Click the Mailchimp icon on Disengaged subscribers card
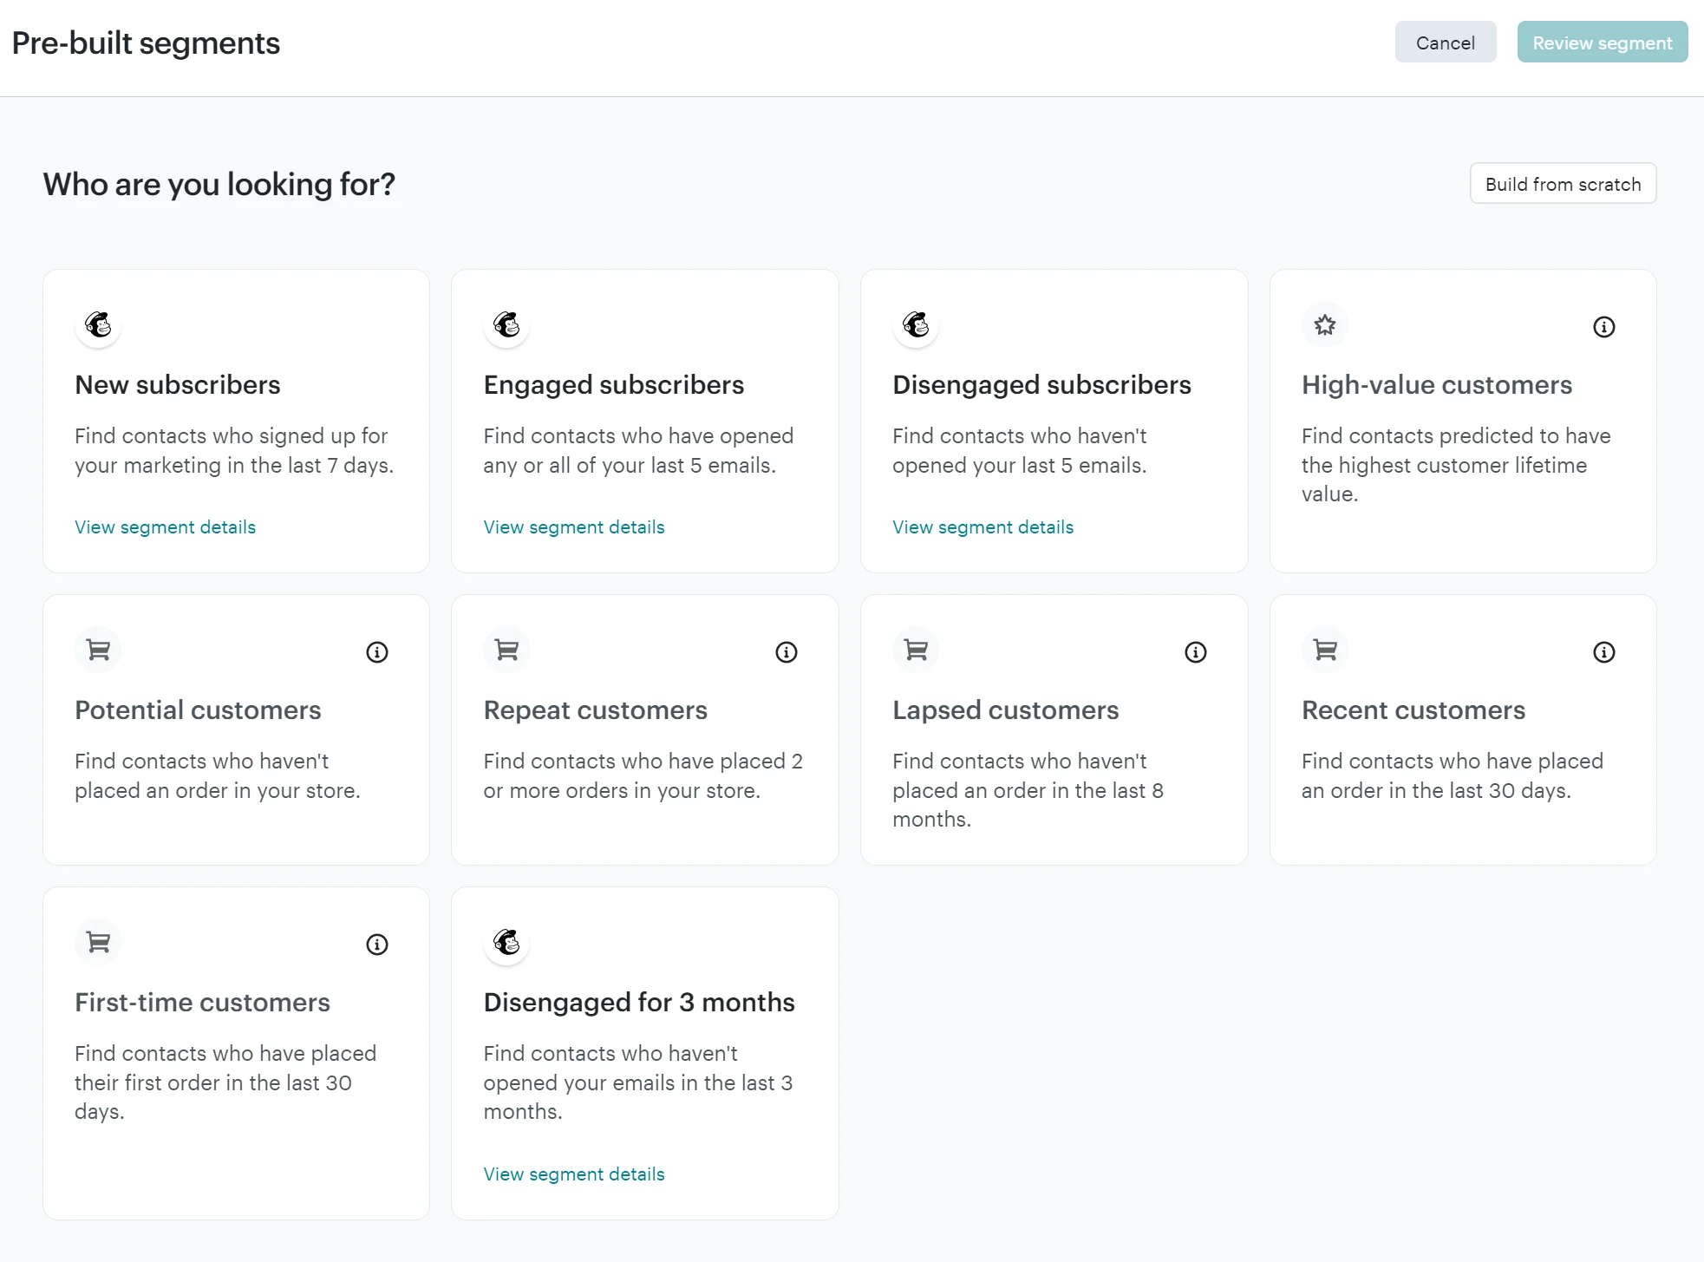 pyautogui.click(x=916, y=325)
